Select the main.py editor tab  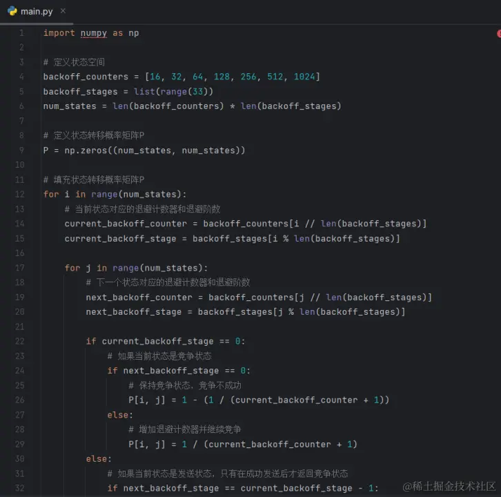(x=37, y=12)
